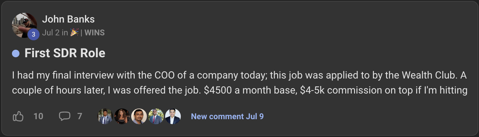
Task: Like the post with thumbs-up icon
Action: click(18, 117)
